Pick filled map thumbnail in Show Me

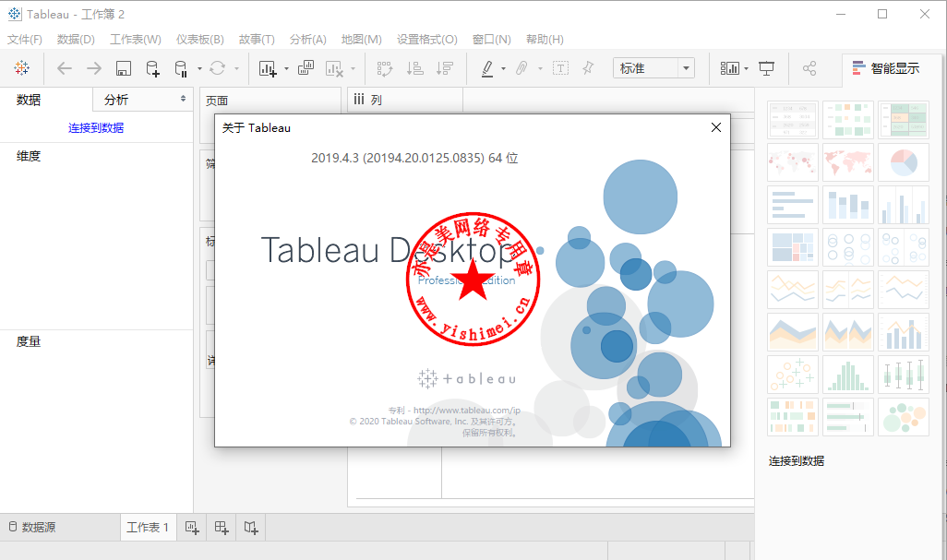(848, 162)
